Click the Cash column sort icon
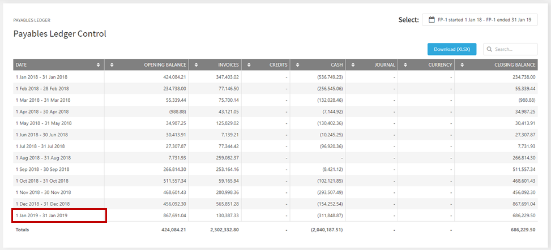 click(x=298, y=65)
